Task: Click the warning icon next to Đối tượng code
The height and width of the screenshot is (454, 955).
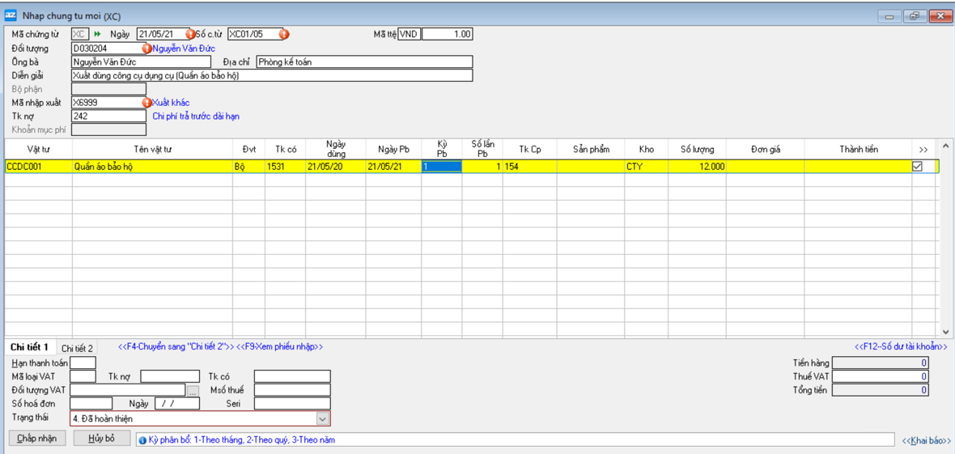Action: [x=147, y=49]
